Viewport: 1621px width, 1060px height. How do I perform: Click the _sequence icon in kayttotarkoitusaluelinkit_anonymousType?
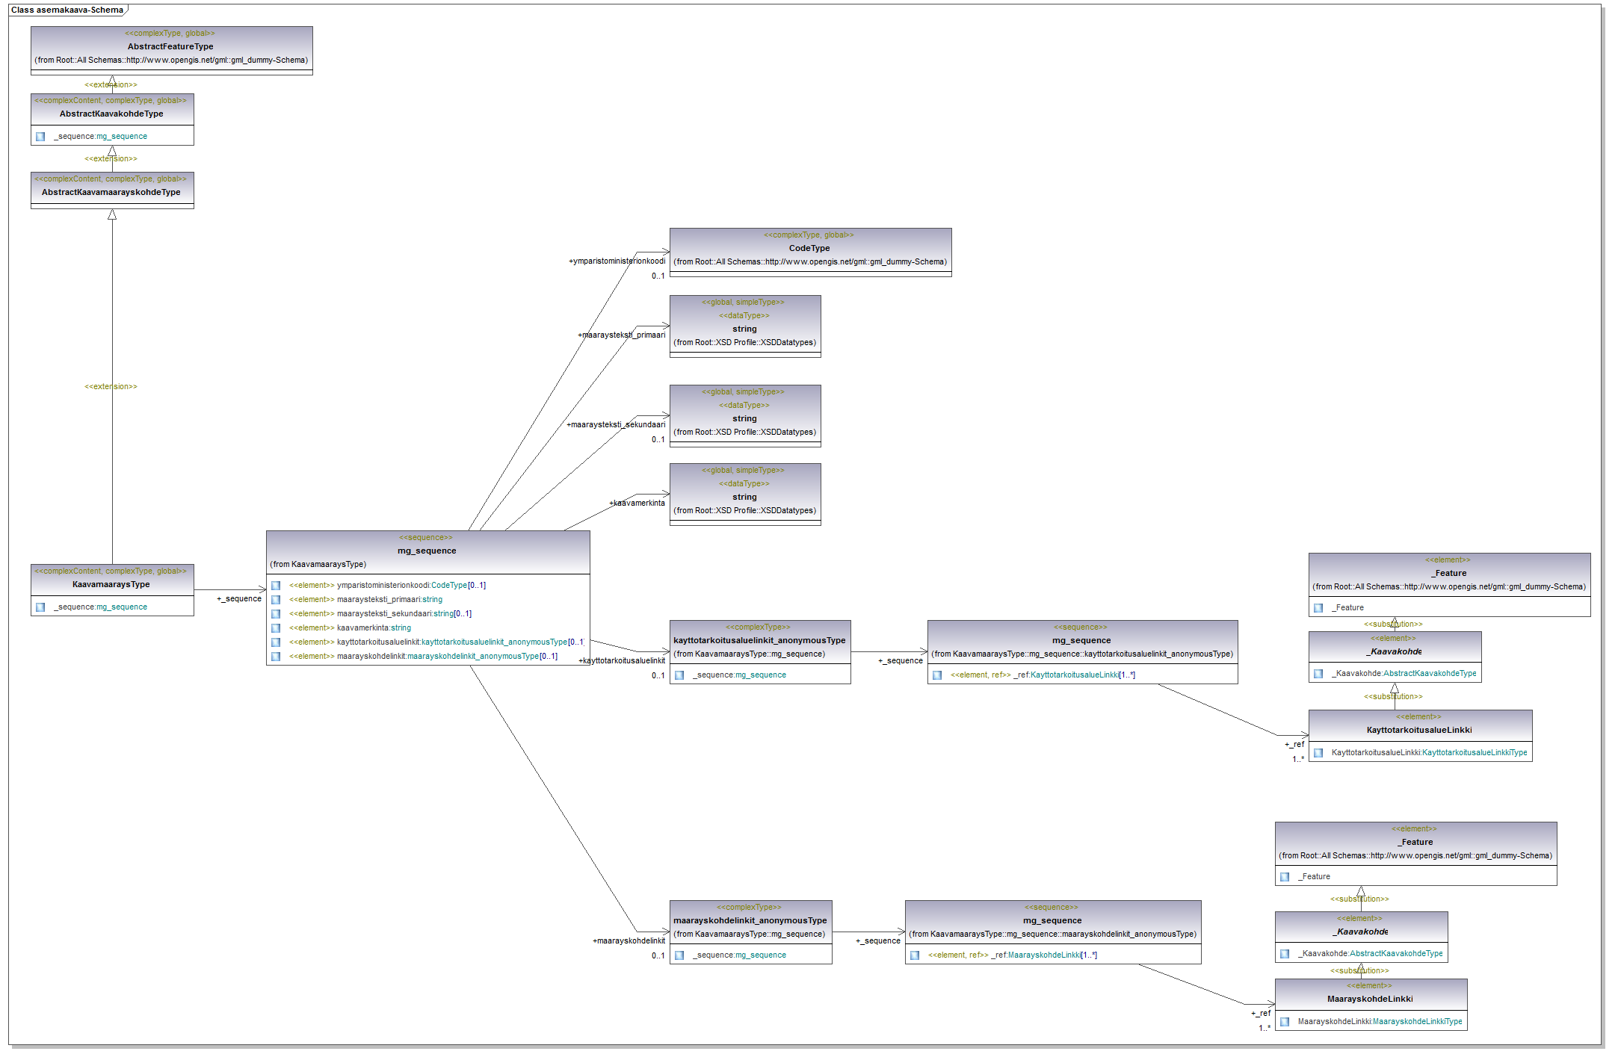coord(679,675)
